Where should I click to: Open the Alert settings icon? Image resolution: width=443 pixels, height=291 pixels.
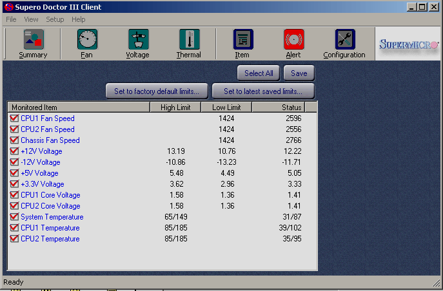(x=293, y=41)
